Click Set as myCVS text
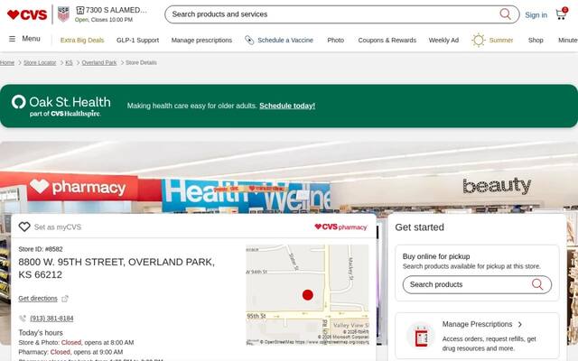Image resolution: width=578 pixels, height=361 pixels. (x=58, y=227)
